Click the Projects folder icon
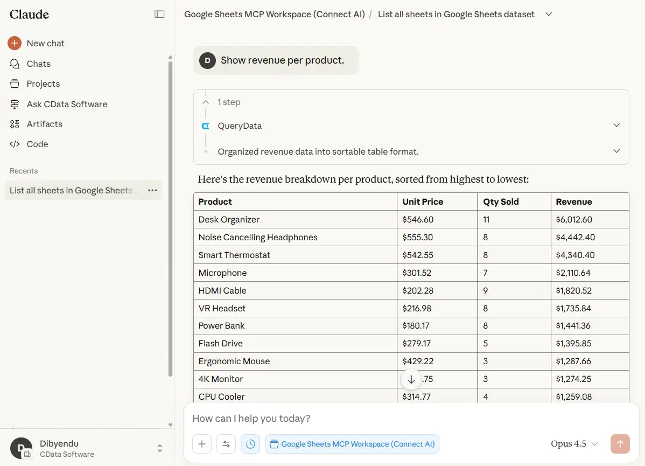The height and width of the screenshot is (466, 645). pyautogui.click(x=15, y=84)
